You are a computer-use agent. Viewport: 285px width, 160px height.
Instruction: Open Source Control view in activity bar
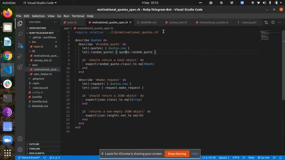(x=20, y=45)
